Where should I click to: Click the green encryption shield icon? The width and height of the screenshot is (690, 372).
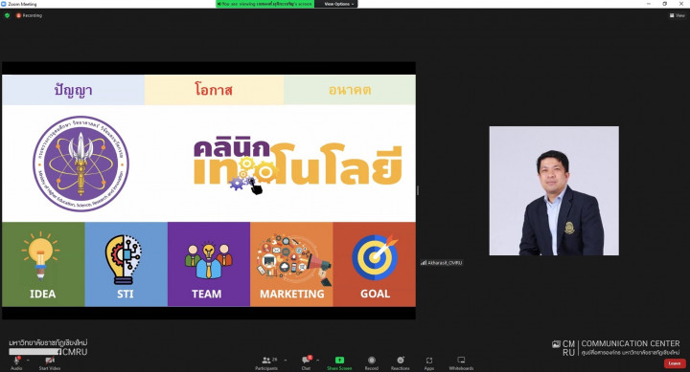(7, 15)
